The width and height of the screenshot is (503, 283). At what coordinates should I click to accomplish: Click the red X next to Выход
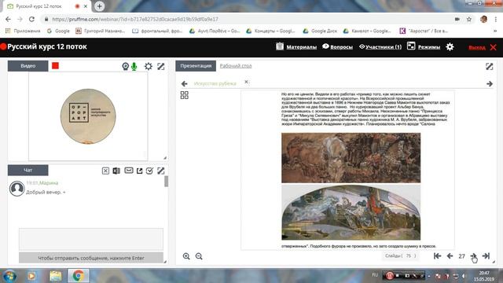click(x=494, y=47)
